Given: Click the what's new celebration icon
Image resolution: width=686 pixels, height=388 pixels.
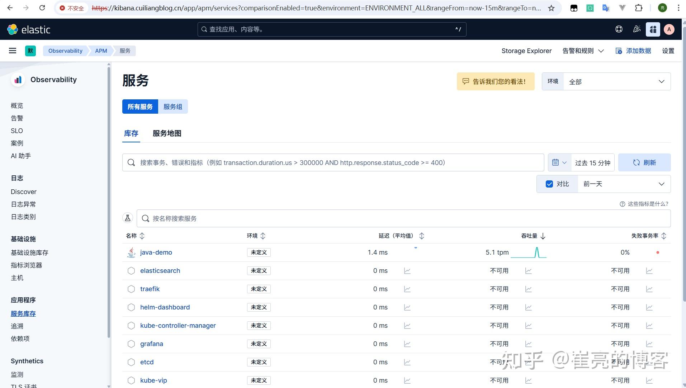Looking at the screenshot, I should pos(637,29).
